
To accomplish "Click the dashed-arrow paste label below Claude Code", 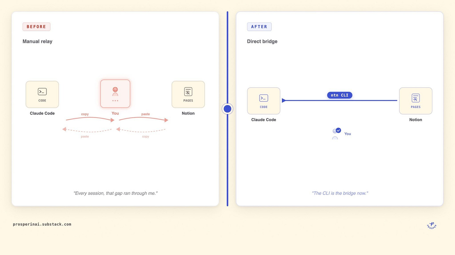I will pos(85,137).
